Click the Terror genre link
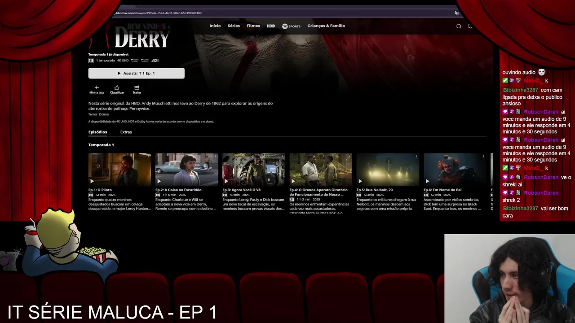Viewport: 575px width, 323px height. (93, 114)
